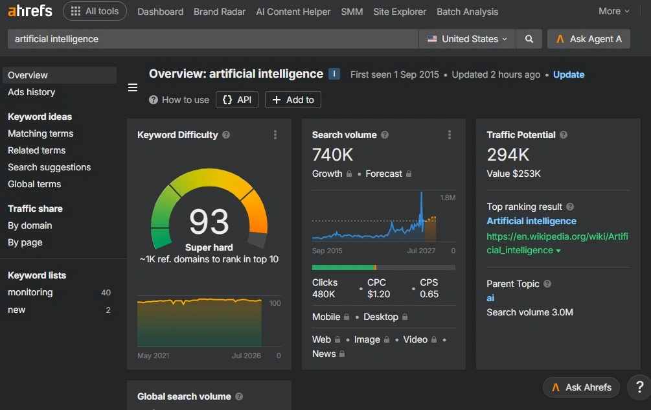Click the Add to button
This screenshot has width=651, height=410.
[293, 100]
